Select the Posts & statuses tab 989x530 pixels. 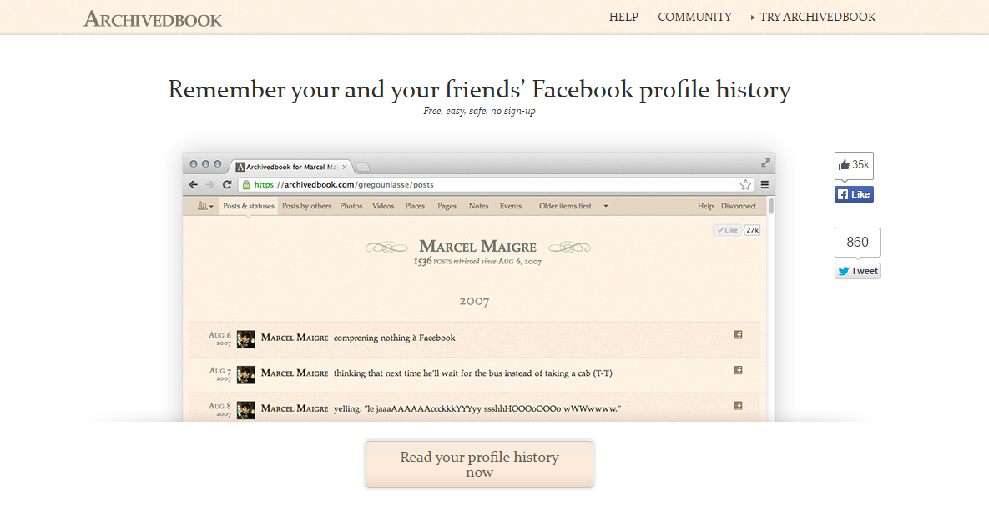249,206
